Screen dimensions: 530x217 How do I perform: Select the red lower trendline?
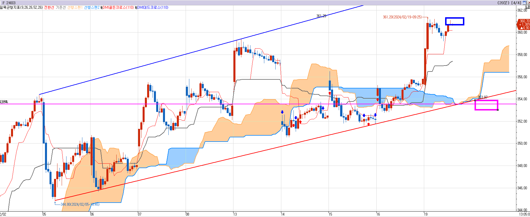tap(286, 145)
